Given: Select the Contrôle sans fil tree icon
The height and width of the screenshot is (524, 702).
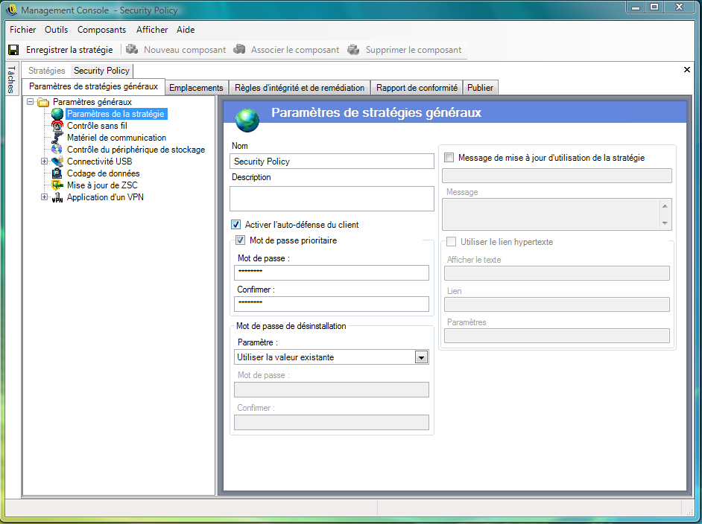Looking at the screenshot, I should pos(57,126).
